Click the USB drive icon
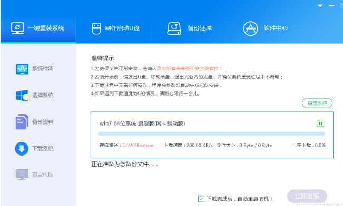Image resolution: width=343 pixels, height=206 pixels. [x=96, y=28]
